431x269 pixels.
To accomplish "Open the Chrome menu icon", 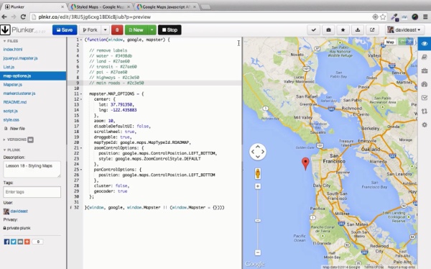I will [425, 17].
